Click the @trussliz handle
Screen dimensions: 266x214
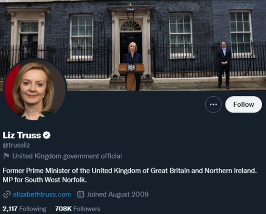[x=17, y=145]
